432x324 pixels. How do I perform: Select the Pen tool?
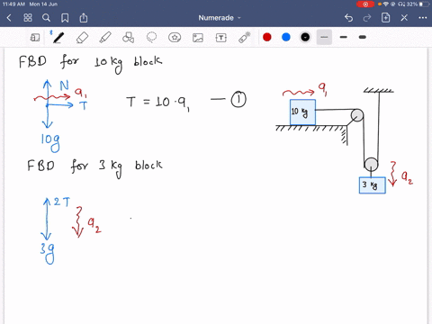[x=58, y=38]
